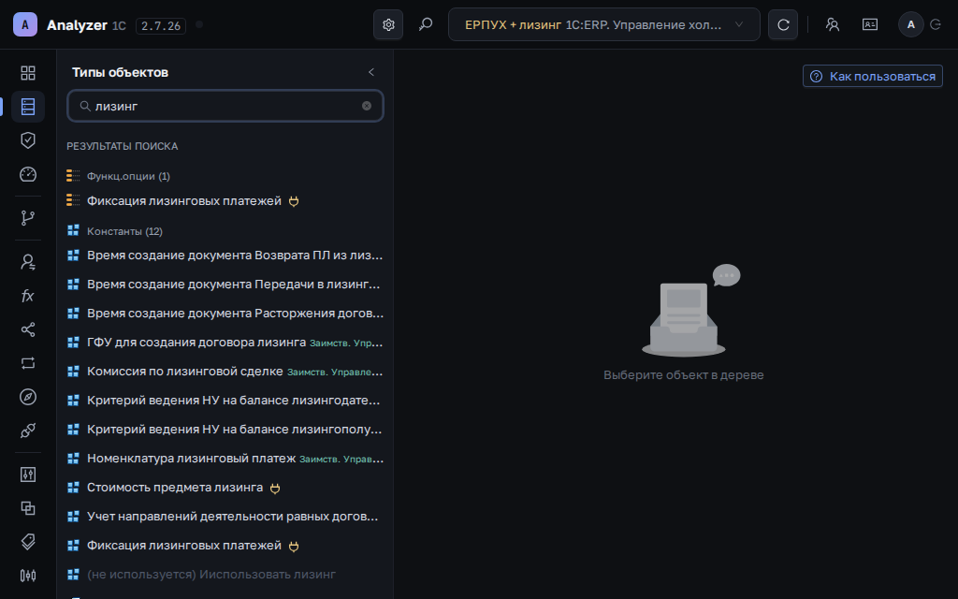958x599 pixels.
Task: Open the speedometer performance sidebar icon
Action: (x=28, y=174)
